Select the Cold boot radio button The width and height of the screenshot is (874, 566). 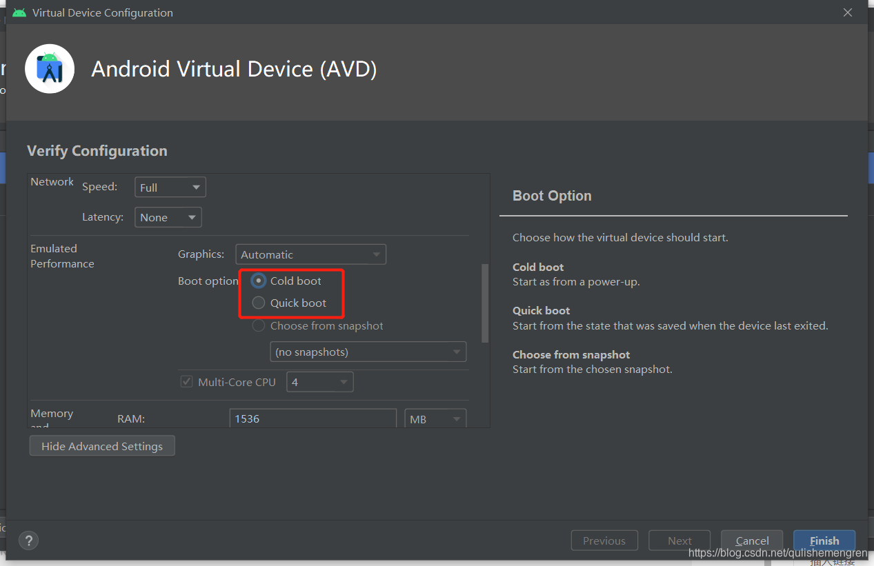pos(259,281)
